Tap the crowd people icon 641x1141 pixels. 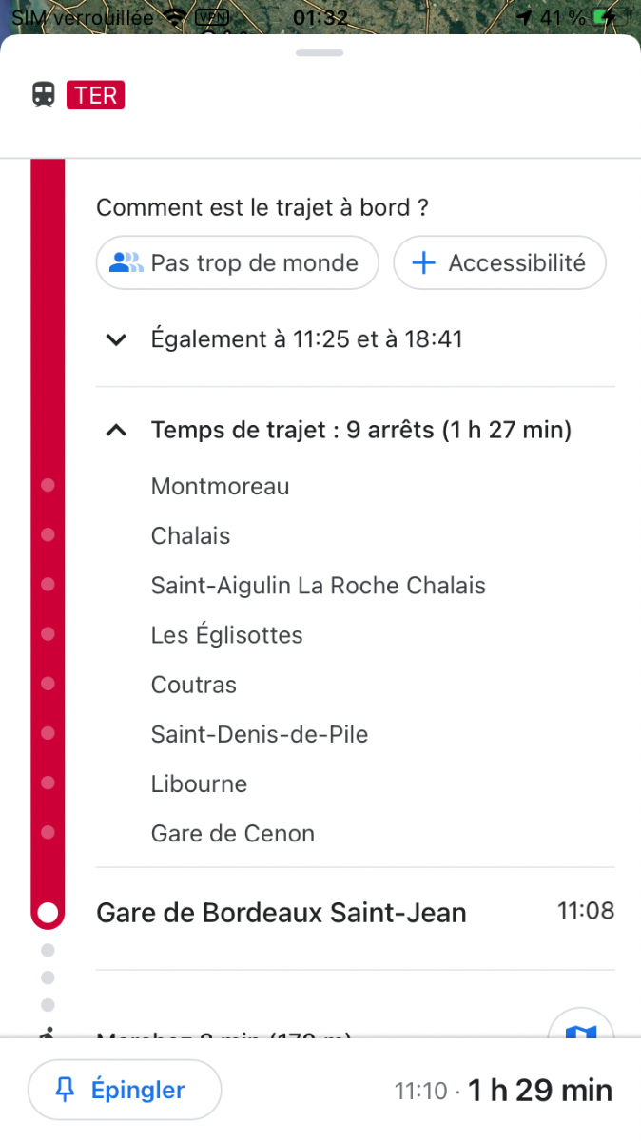pyautogui.click(x=126, y=262)
